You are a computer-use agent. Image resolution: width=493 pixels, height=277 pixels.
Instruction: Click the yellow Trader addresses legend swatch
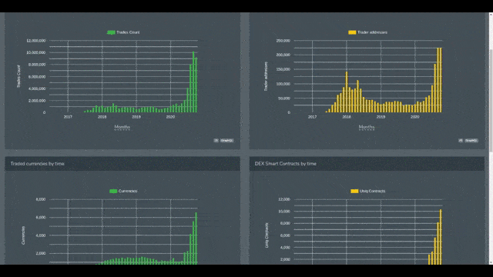(352, 32)
